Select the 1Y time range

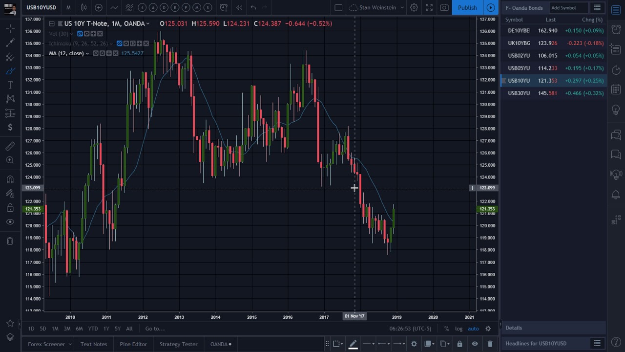pos(106,329)
